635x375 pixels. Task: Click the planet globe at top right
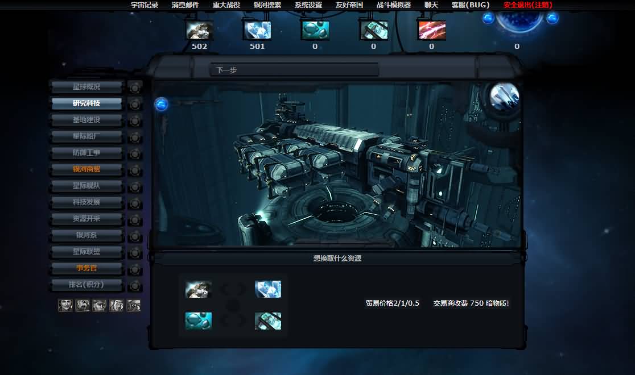tap(519, 21)
